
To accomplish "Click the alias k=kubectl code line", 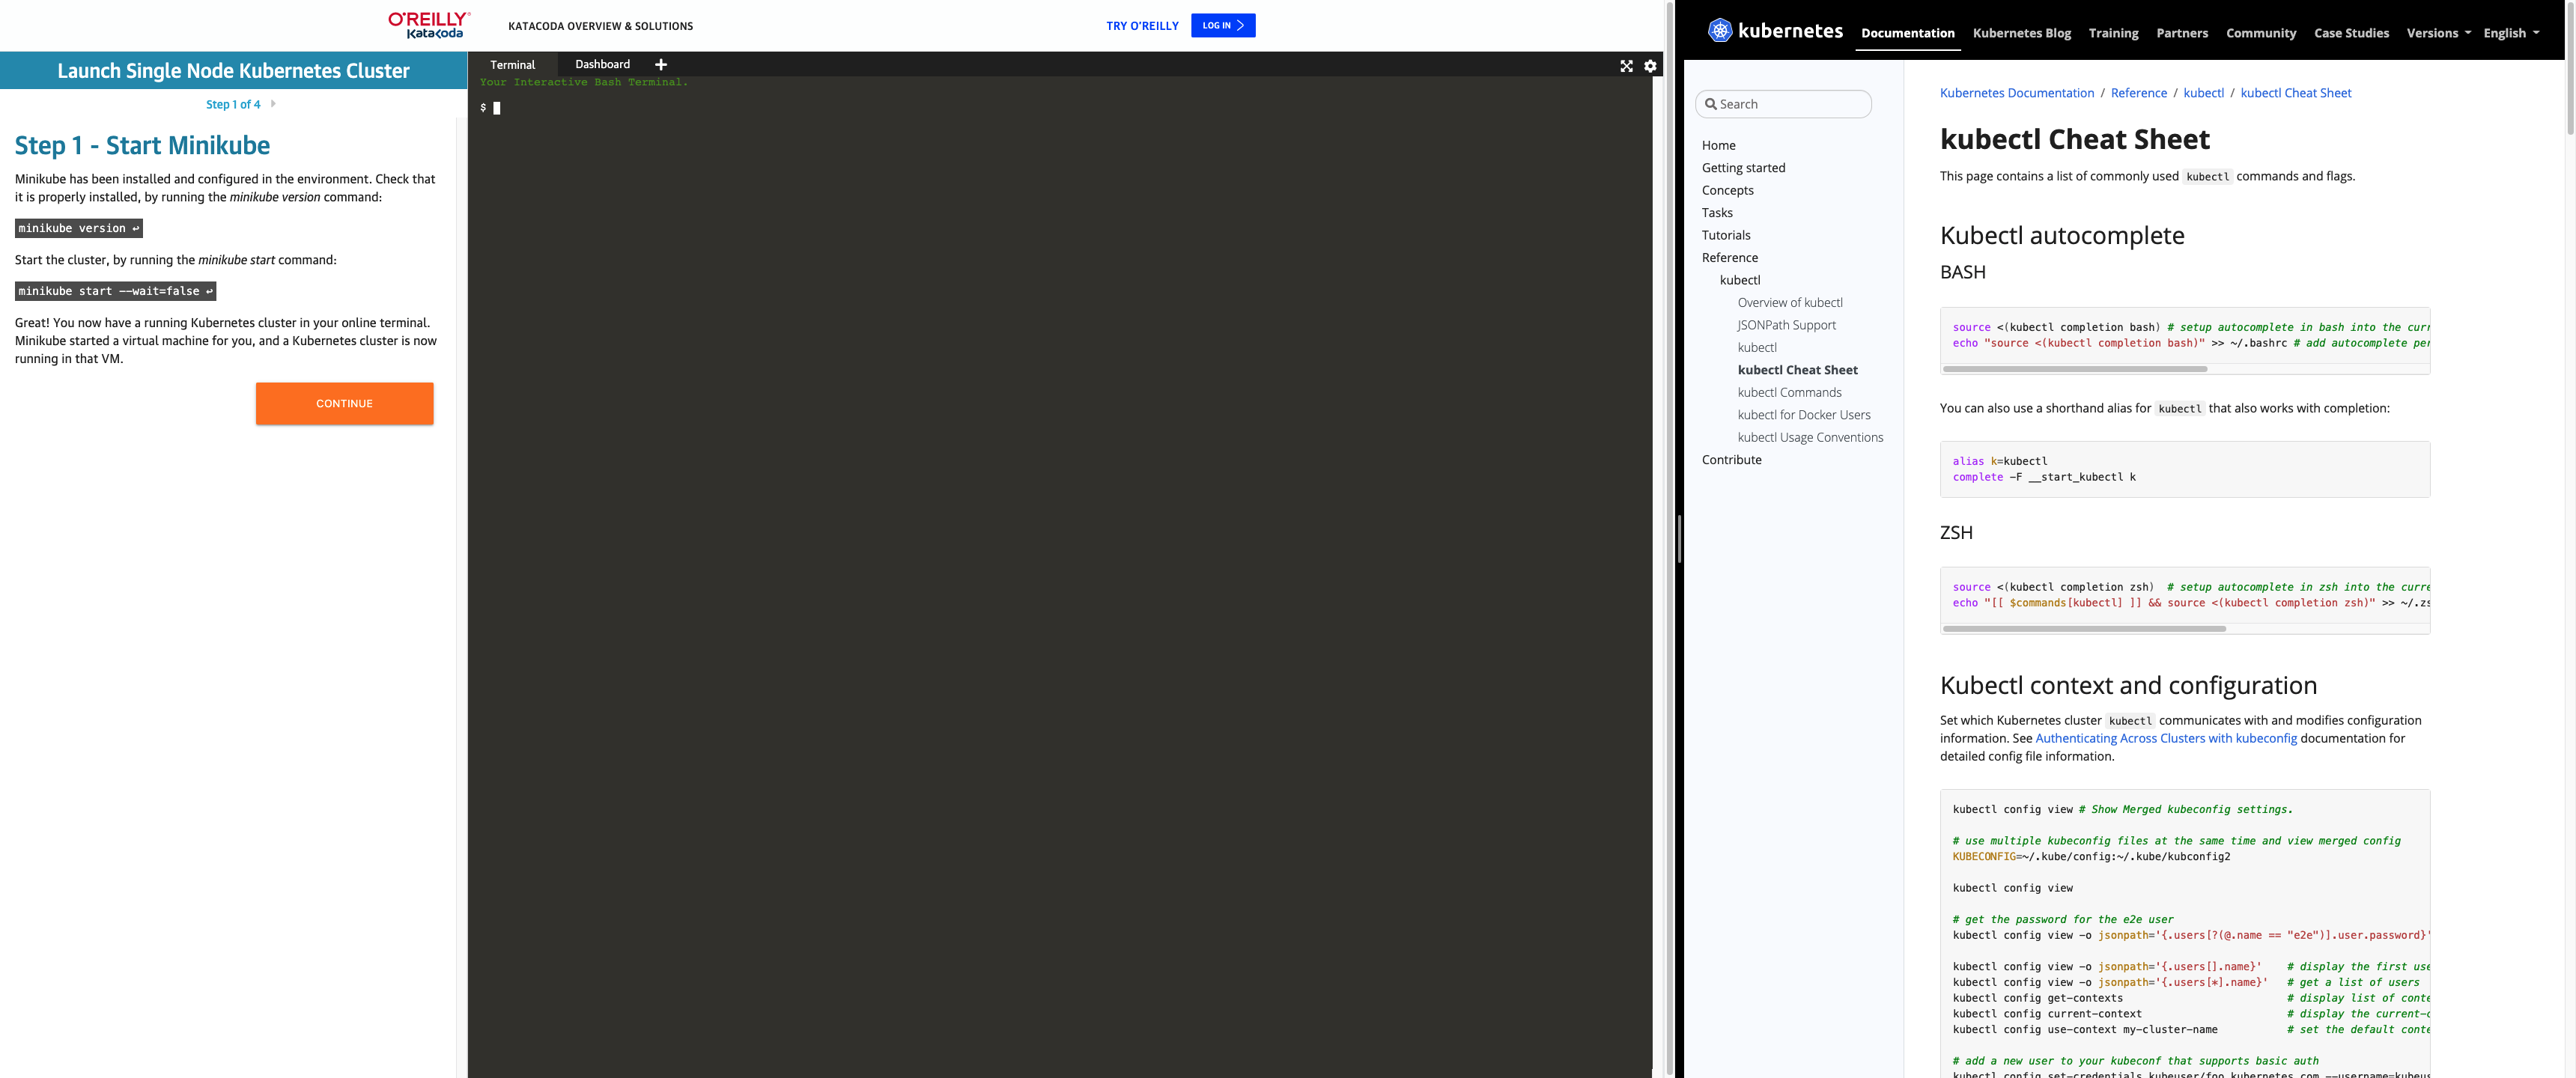I will (x=1999, y=461).
